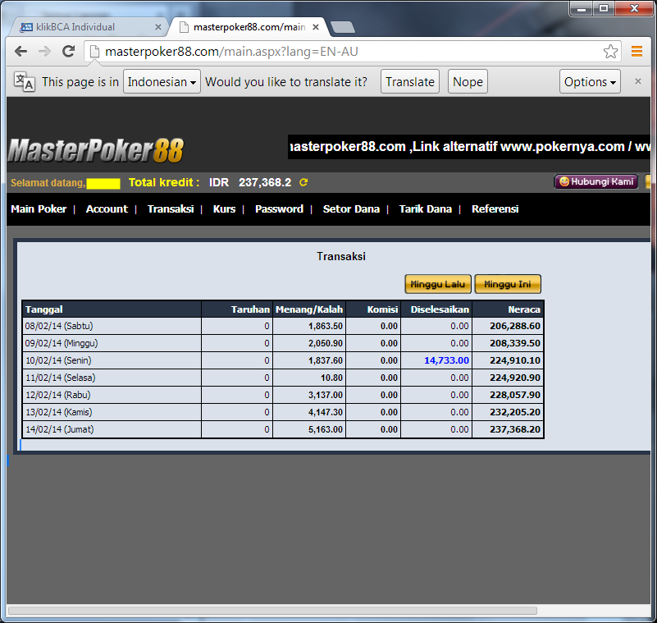Maximize the Chrome window
Image resolution: width=657 pixels, height=623 pixels.
tap(604, 8)
